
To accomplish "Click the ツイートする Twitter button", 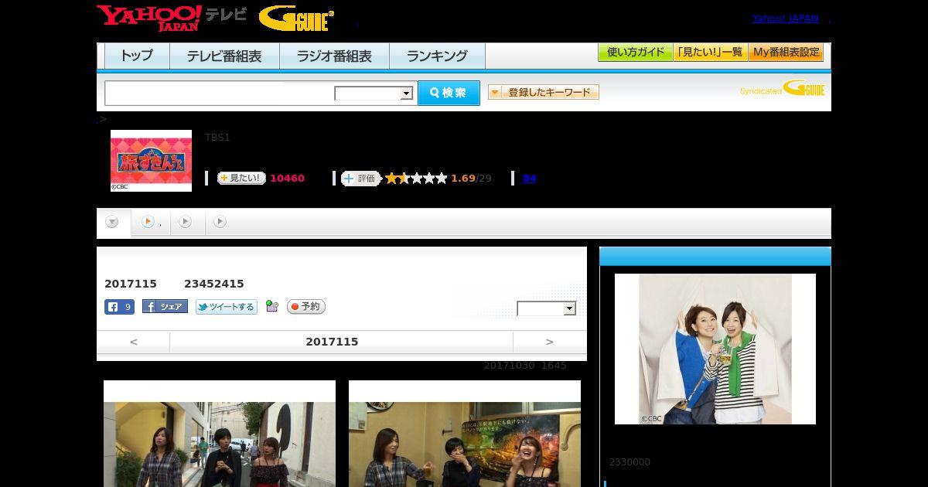I will (x=227, y=307).
